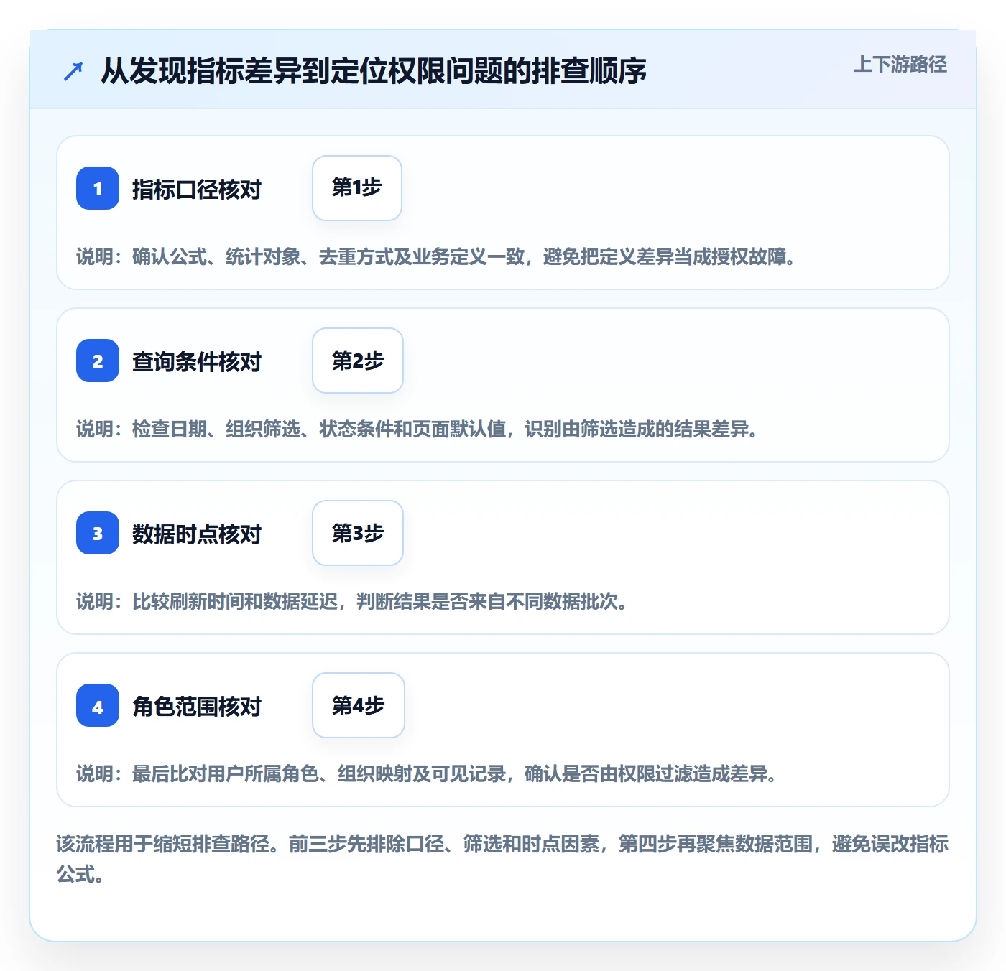Click the 第3步 step pill
Screen dimensions: 1006x971
[358, 533]
